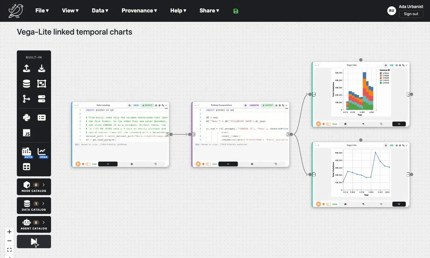Add a table grid node
The width and height of the screenshot is (430, 258).
click(27, 167)
